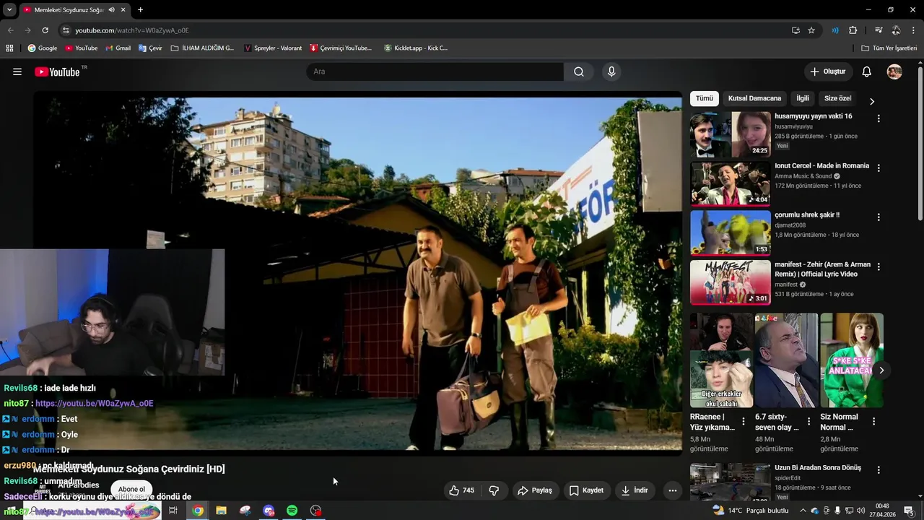The height and width of the screenshot is (520, 924).
Task: Open the YouTube guide hamburger menu
Action: 17,71
